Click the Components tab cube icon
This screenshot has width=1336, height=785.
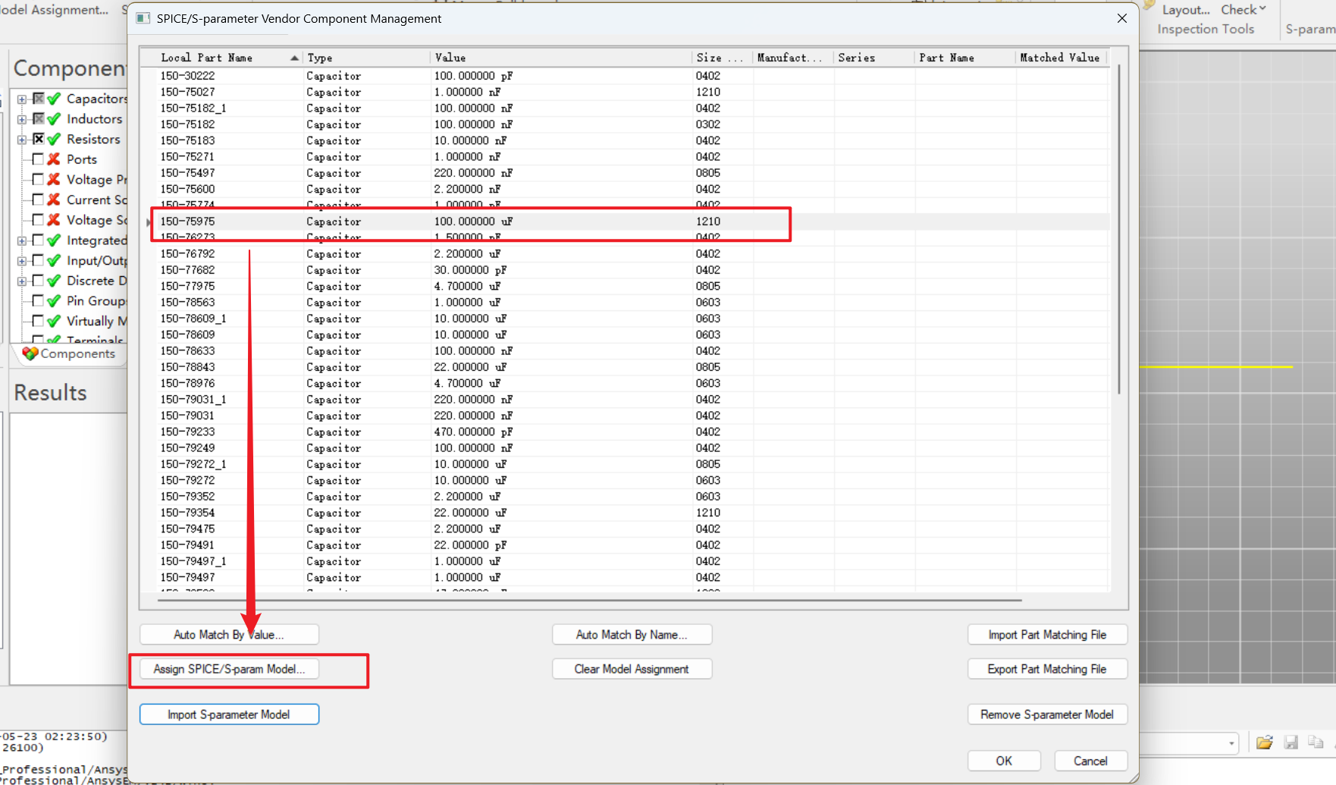pyautogui.click(x=30, y=353)
